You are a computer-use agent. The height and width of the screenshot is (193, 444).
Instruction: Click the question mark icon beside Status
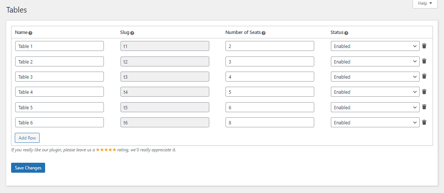pyautogui.click(x=346, y=33)
